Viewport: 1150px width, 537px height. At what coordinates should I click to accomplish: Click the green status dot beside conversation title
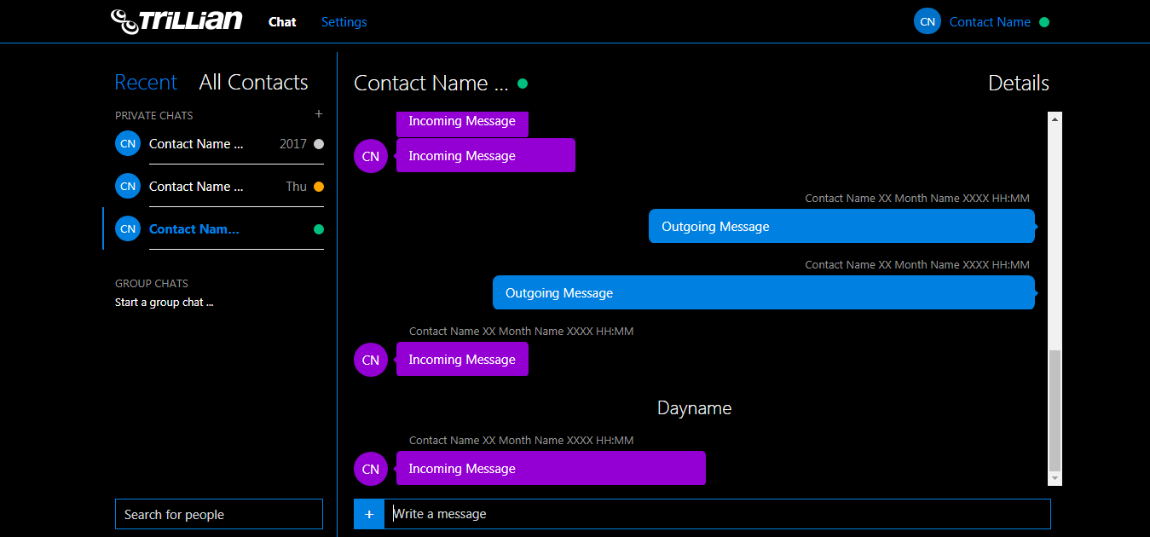tap(523, 84)
